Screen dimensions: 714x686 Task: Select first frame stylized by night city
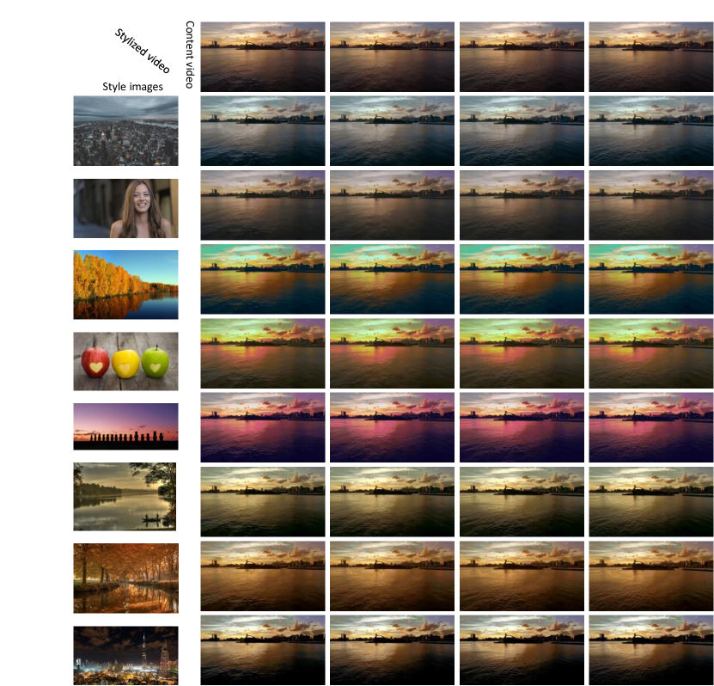263,650
